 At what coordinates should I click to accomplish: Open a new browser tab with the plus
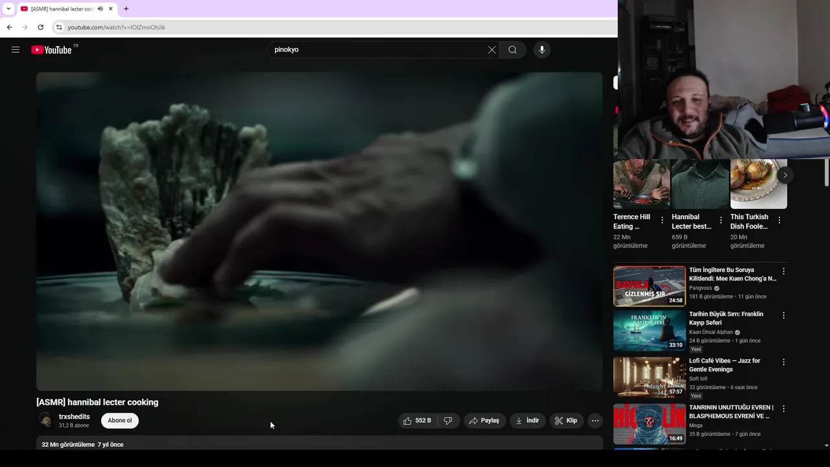126,9
